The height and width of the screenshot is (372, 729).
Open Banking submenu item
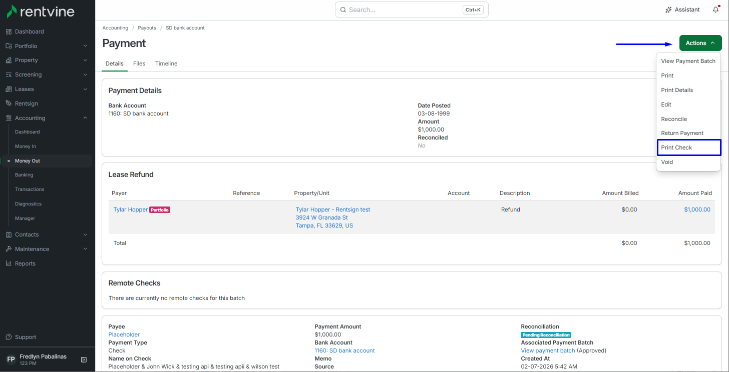(24, 175)
